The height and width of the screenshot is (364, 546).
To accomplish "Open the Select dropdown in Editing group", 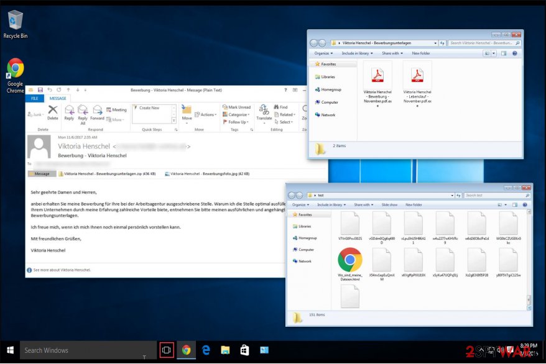I will pyautogui.click(x=284, y=122).
